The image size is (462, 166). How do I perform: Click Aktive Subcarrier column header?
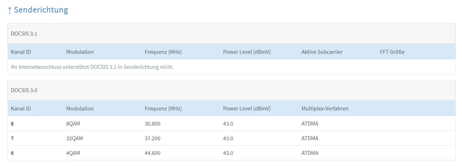click(x=322, y=52)
